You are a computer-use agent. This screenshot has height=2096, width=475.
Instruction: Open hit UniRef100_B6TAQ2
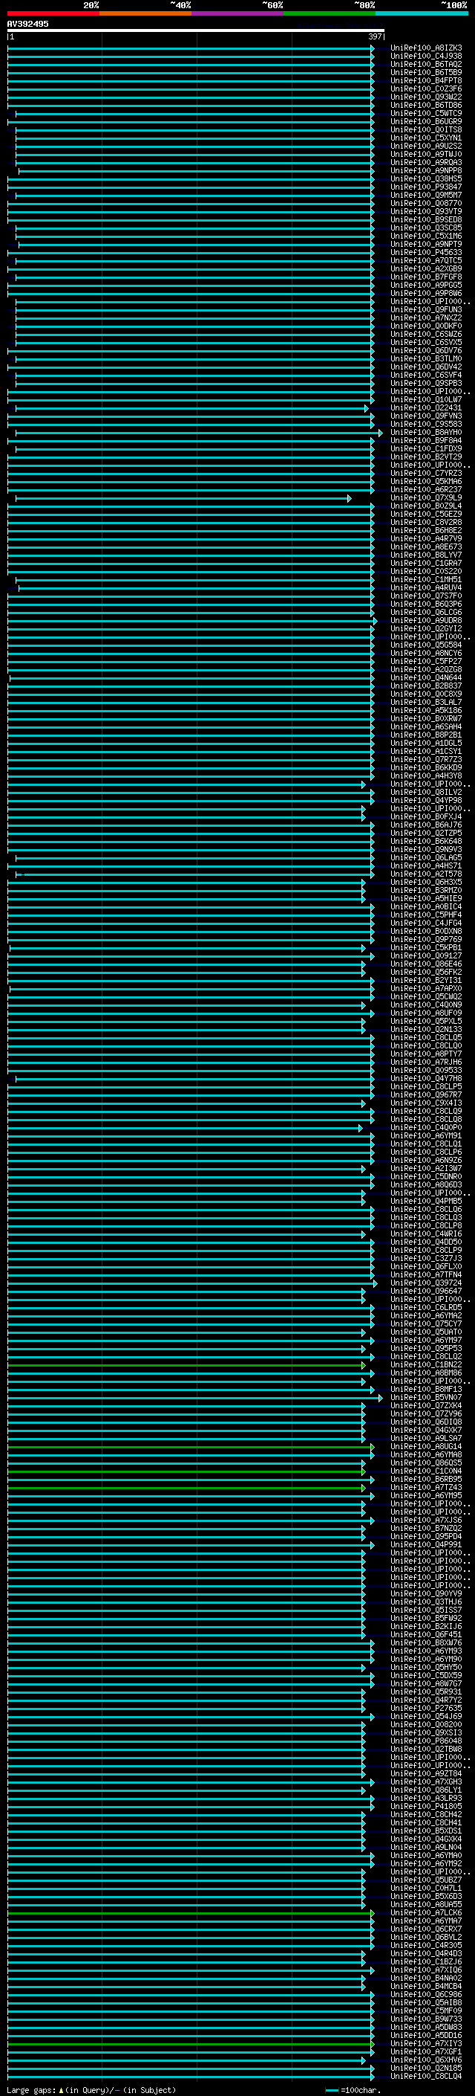click(x=426, y=64)
